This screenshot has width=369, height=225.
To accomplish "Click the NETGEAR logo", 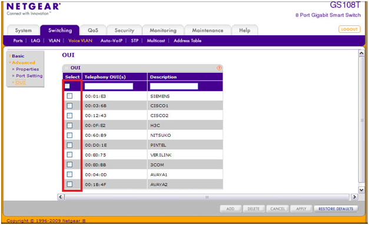I will (x=34, y=9).
